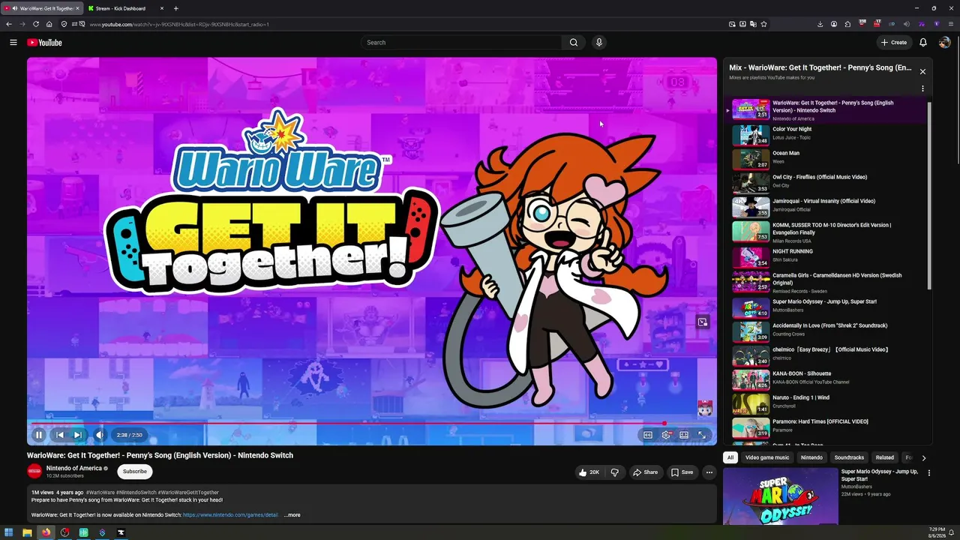Bookmark this page with the star
This screenshot has height=540, width=960.
pos(763,24)
